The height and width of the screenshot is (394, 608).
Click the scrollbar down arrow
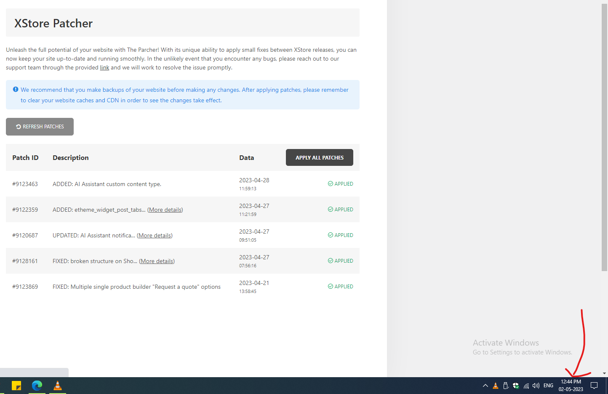point(605,373)
